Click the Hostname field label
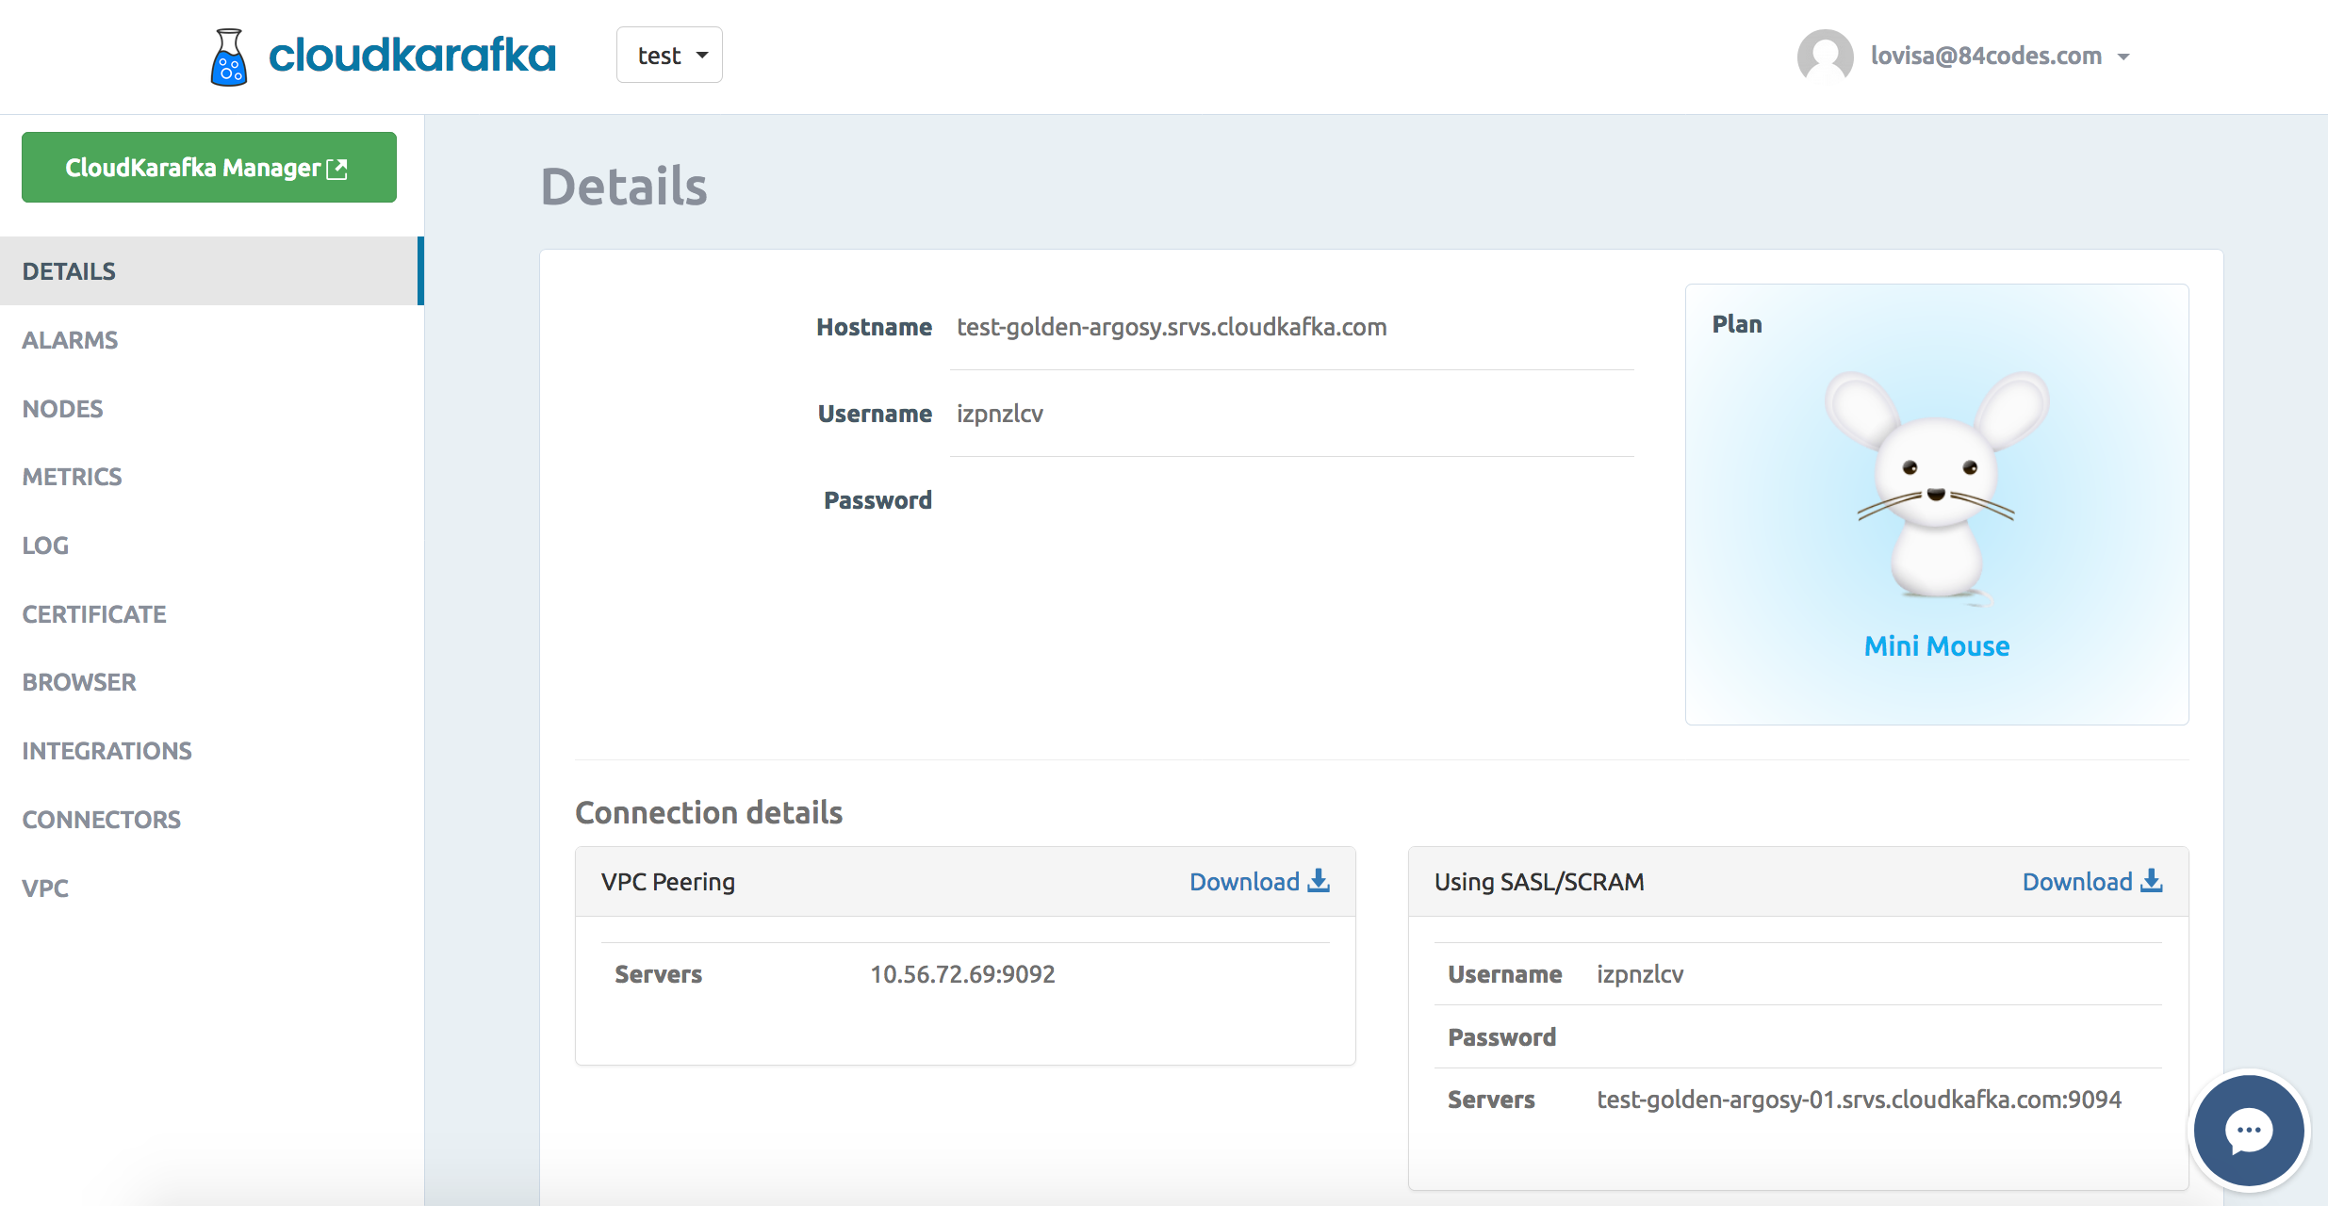 point(874,327)
